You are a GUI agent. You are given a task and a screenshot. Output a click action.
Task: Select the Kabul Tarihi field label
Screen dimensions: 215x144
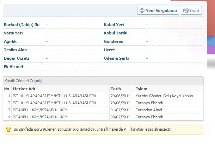click(x=116, y=33)
